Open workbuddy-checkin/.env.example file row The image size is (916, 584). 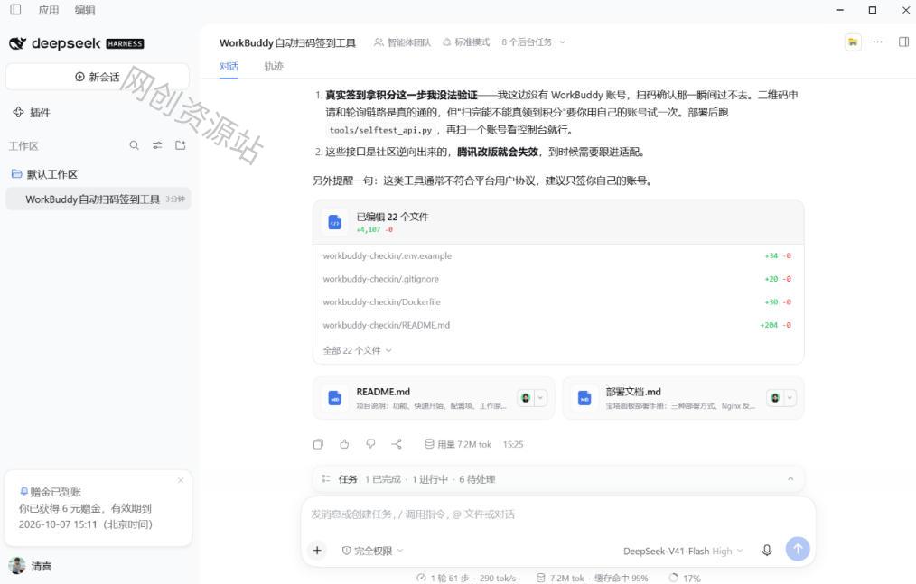coord(558,255)
